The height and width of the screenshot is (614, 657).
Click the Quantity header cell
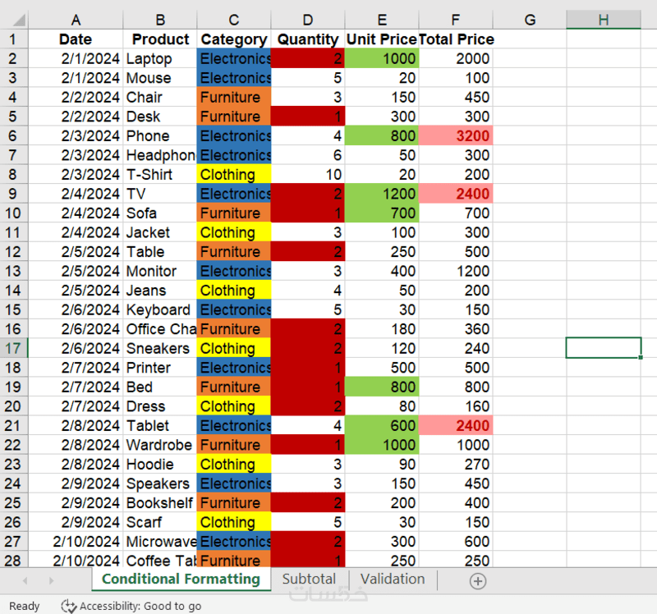[308, 39]
